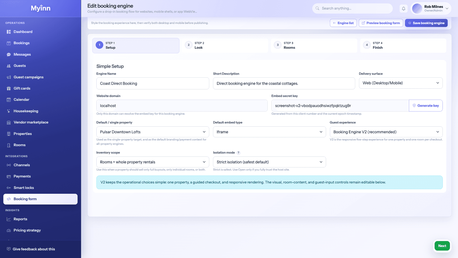Click the Guests people icon

coord(9,66)
